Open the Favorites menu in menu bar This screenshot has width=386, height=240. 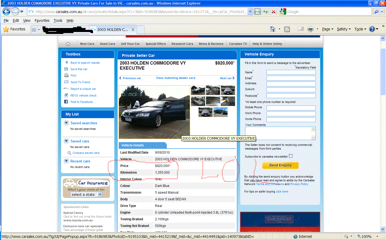(42, 21)
